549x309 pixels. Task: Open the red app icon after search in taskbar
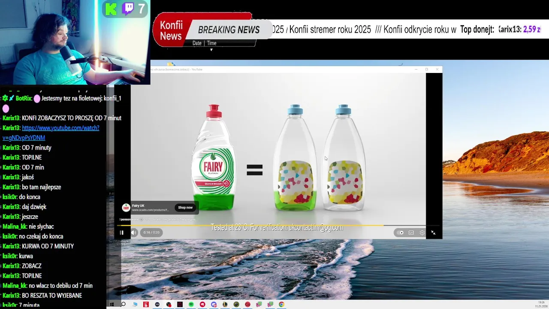[146, 304]
